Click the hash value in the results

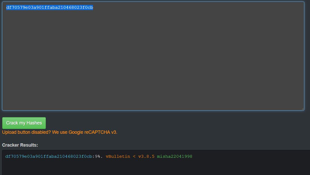49,156
